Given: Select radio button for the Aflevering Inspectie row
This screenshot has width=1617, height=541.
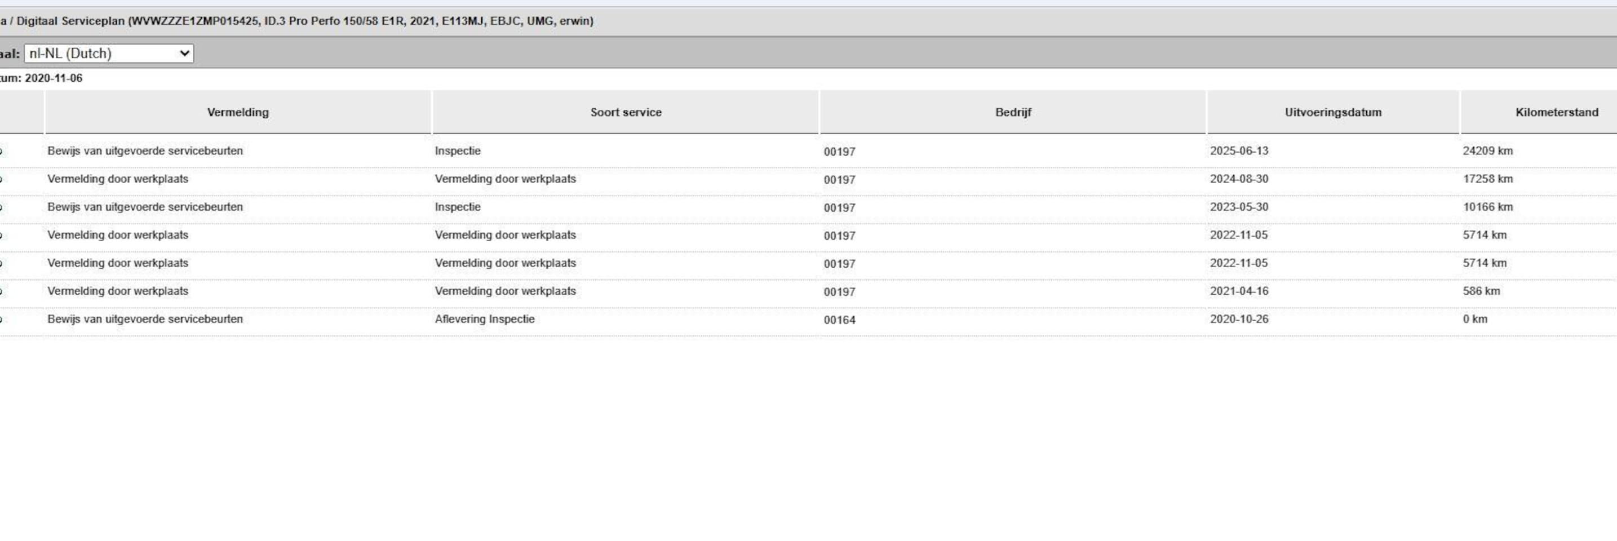Looking at the screenshot, I should point(1,320).
